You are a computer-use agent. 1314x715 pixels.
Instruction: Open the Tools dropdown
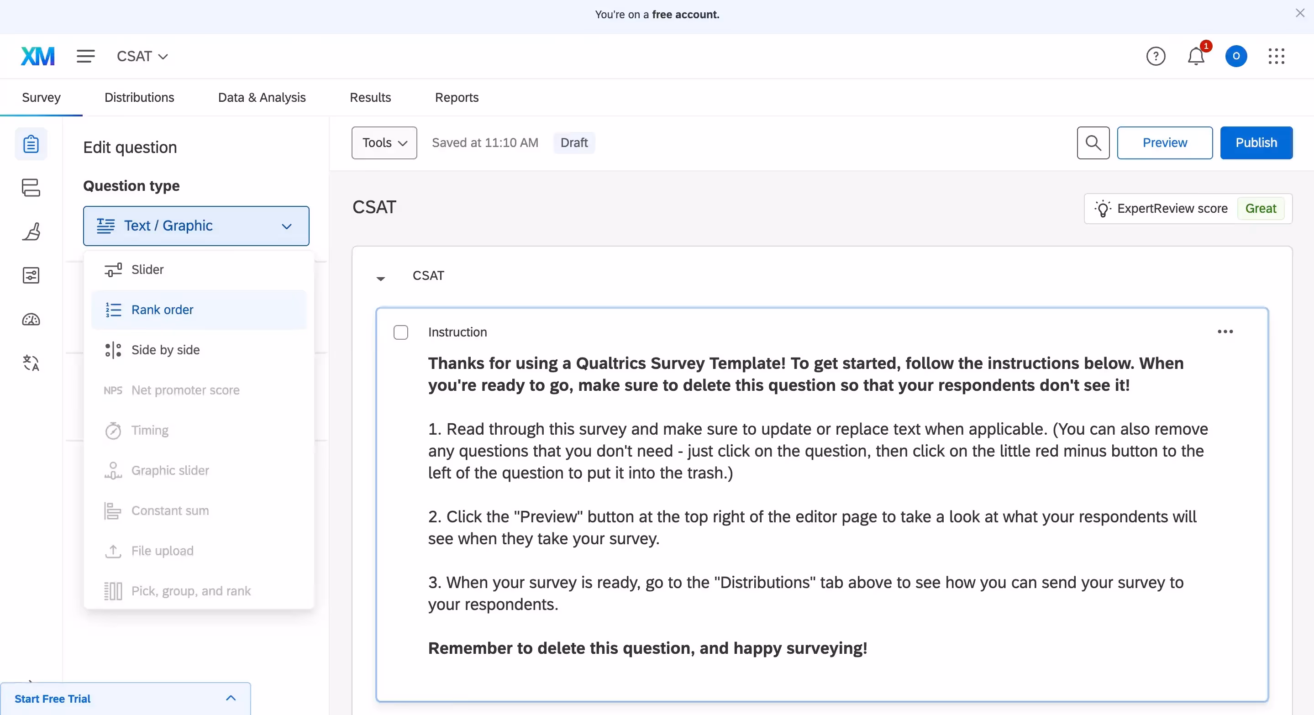point(384,143)
